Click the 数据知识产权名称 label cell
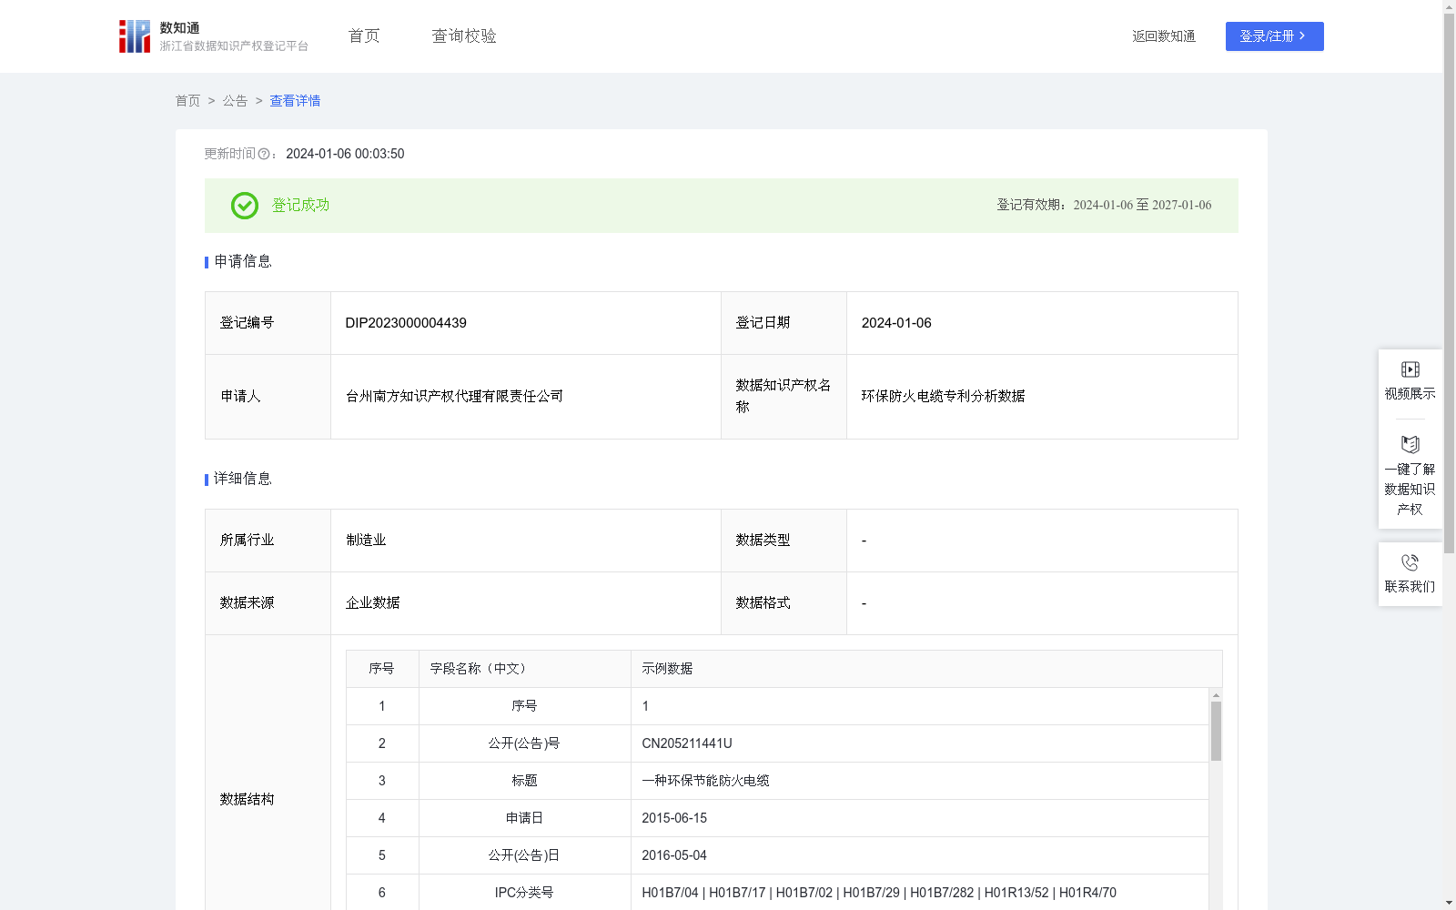This screenshot has width=1456, height=910. (x=784, y=397)
